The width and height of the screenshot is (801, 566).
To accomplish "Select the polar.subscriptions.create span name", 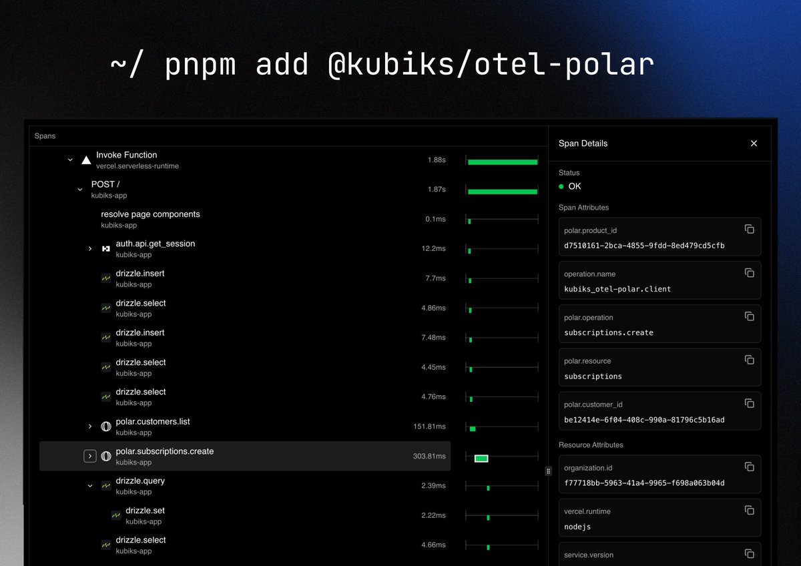I will (165, 451).
